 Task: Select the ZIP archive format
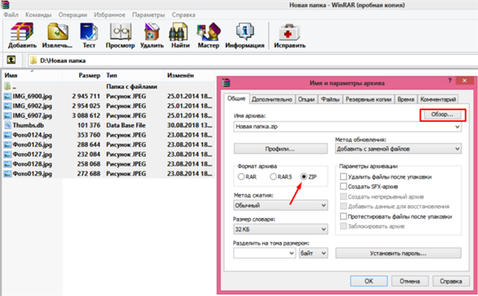click(304, 176)
